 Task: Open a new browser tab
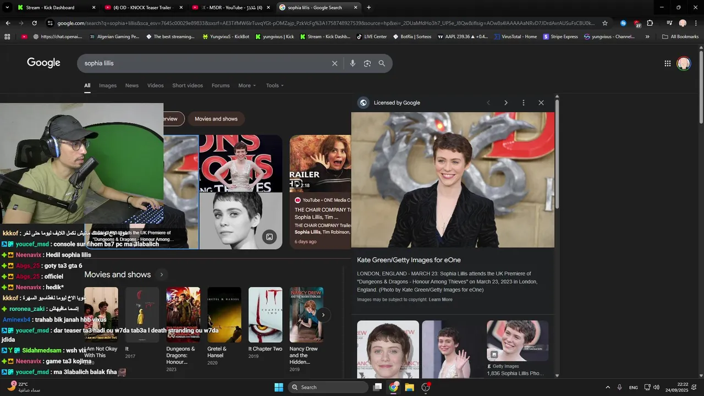point(369,8)
